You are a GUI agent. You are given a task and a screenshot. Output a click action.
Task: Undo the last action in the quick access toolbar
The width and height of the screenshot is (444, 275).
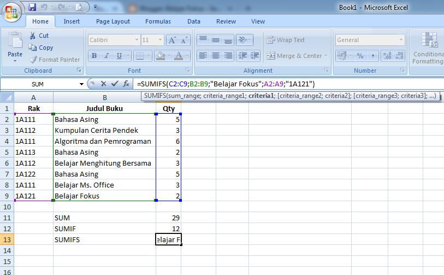tap(44, 7)
